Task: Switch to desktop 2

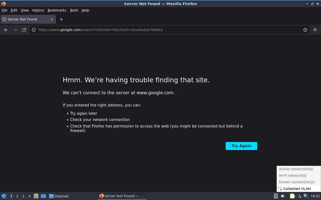Action: click(x=17, y=196)
